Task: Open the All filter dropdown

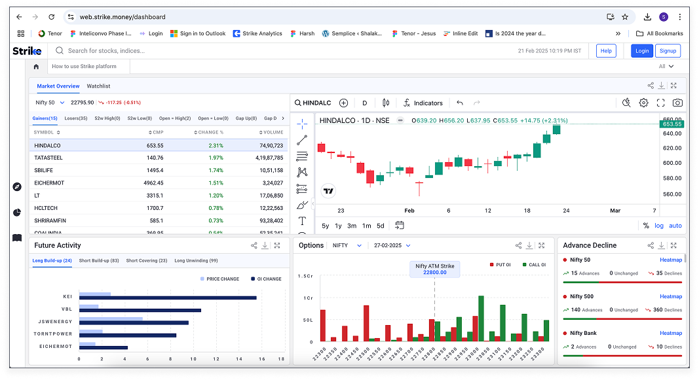Action: (666, 66)
